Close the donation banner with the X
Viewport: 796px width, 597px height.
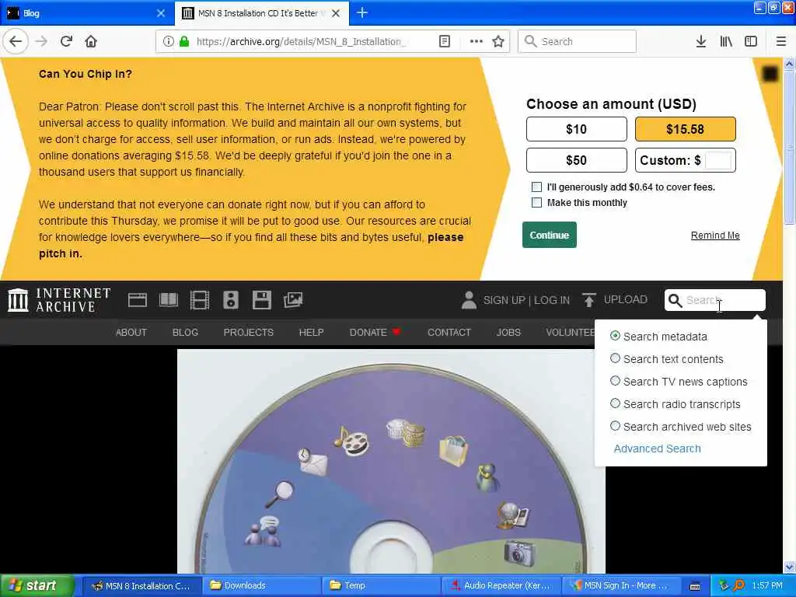coord(770,74)
